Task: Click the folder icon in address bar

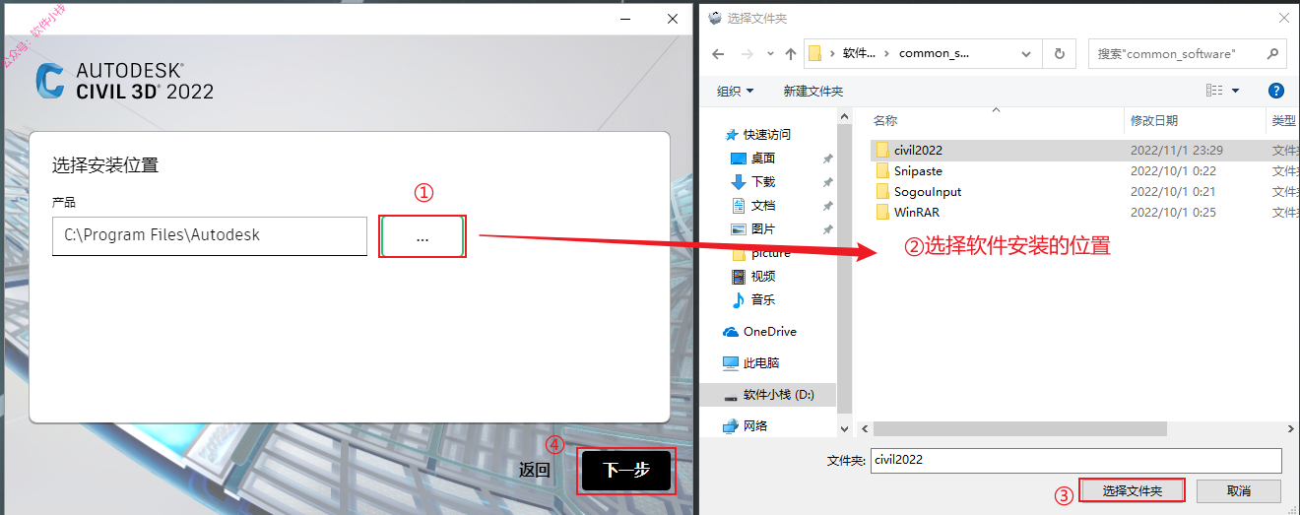Action: [x=814, y=54]
